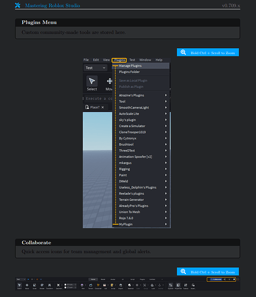Click the zoom hint button under Plugins Menu
Screen dimensions: 256x297
(x=208, y=52)
